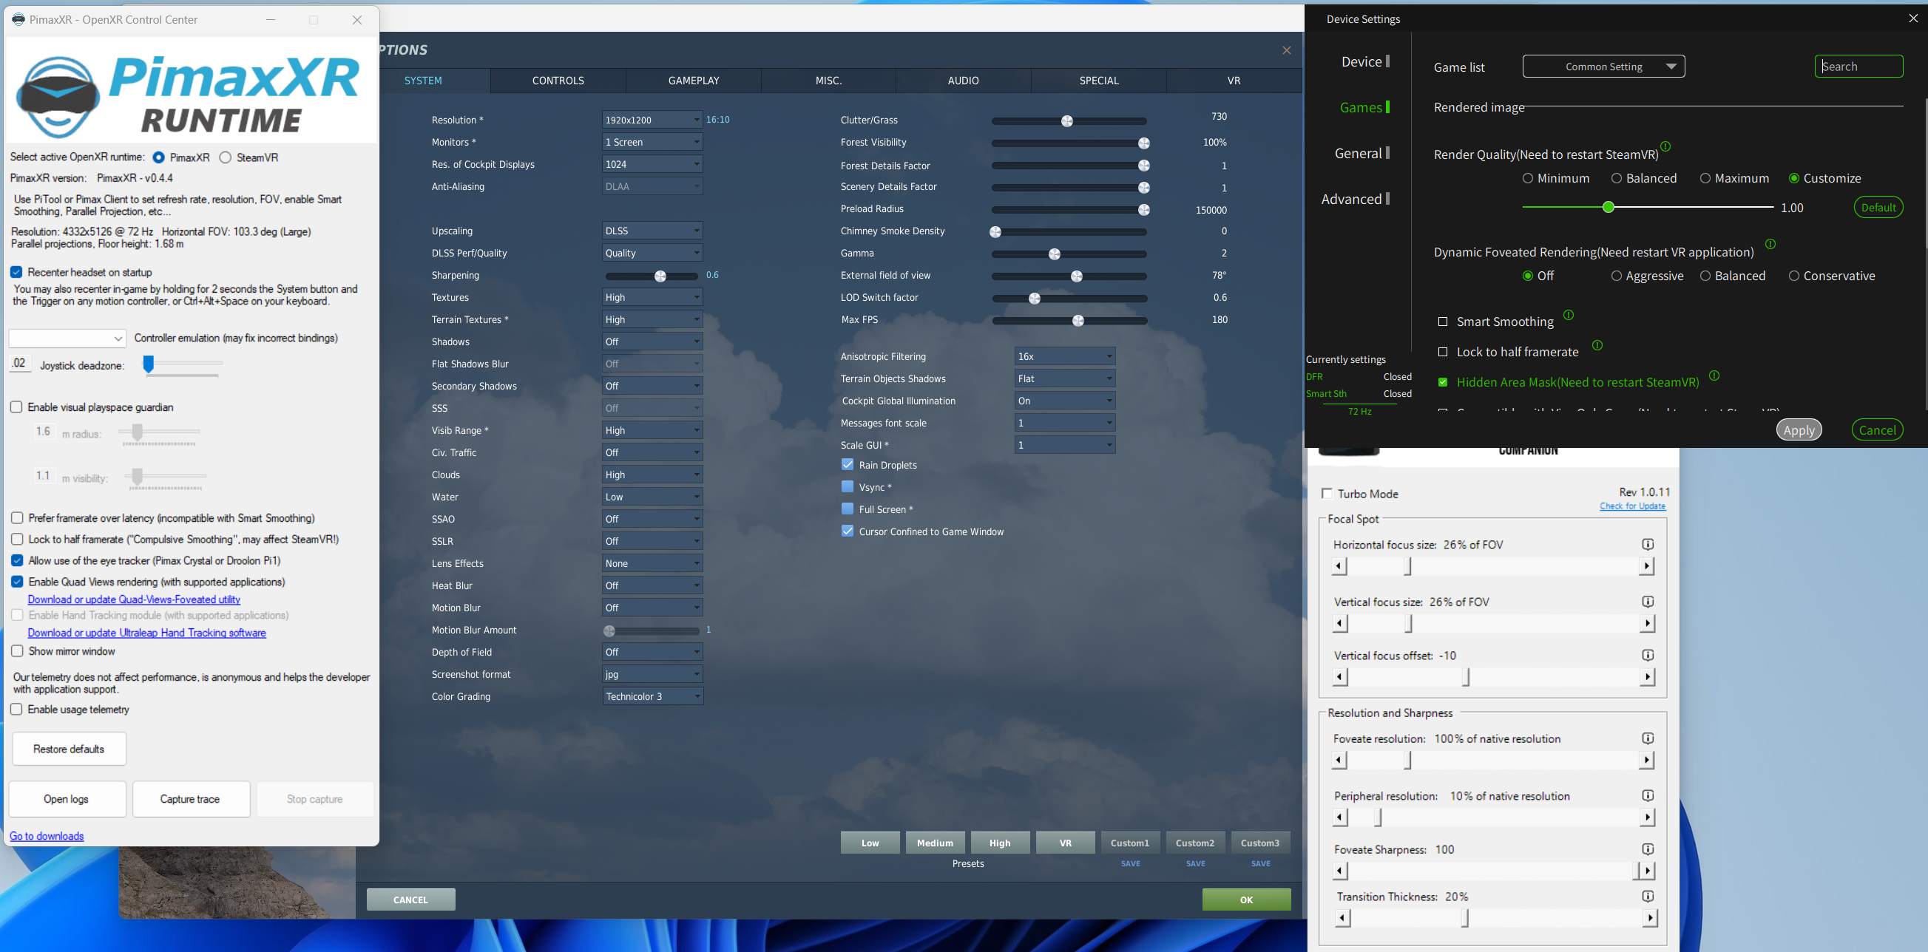The width and height of the screenshot is (1928, 952).
Task: Click the Restore defaults button
Action: point(69,749)
